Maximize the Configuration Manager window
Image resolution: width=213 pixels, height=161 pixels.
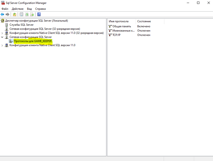pyautogui.click(x=198, y=3)
